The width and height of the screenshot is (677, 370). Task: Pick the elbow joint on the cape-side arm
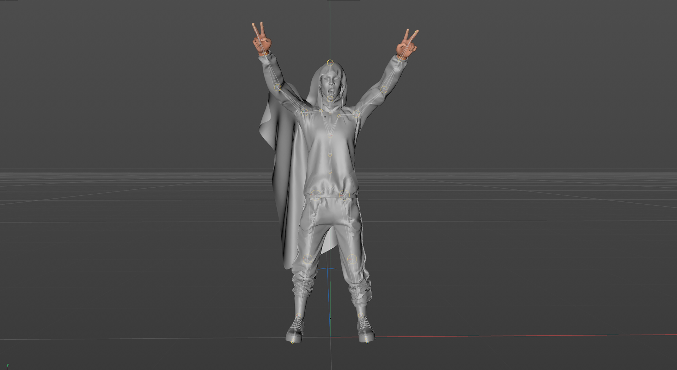tap(277, 87)
